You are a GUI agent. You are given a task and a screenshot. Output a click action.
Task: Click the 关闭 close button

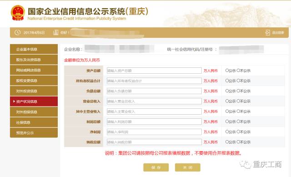click(x=188, y=167)
